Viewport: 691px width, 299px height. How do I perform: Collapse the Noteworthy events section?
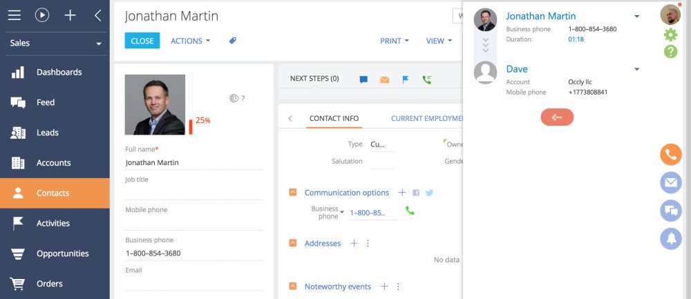[292, 287]
